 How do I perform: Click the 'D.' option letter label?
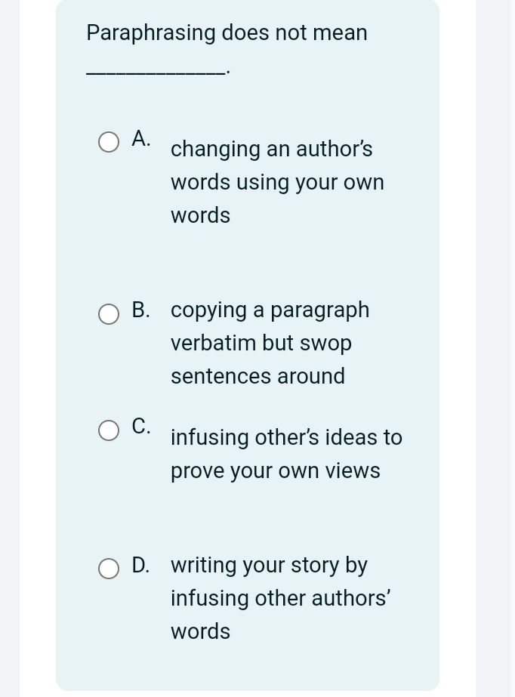tap(141, 565)
